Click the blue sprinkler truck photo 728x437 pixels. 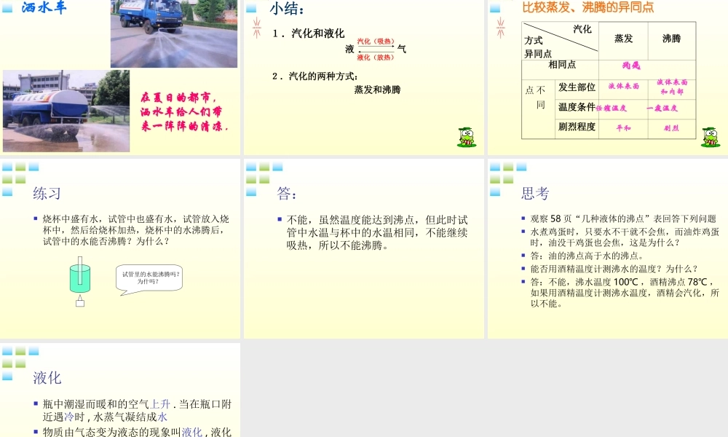pos(174,34)
